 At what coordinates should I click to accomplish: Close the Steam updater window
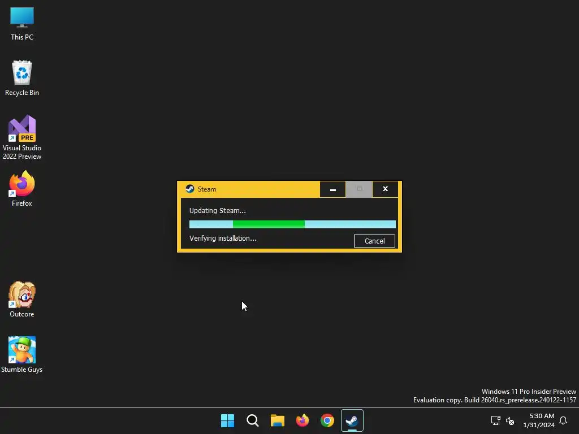[x=385, y=189]
